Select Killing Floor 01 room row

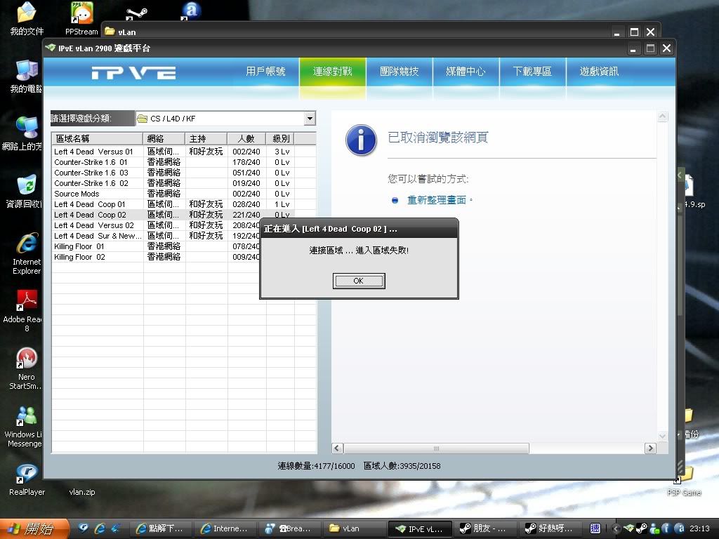pyautogui.click(x=79, y=246)
